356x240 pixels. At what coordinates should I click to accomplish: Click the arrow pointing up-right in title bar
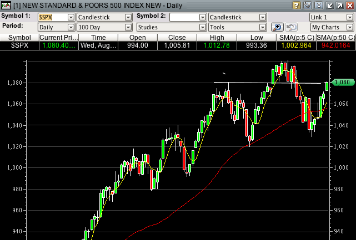pos(339,6)
